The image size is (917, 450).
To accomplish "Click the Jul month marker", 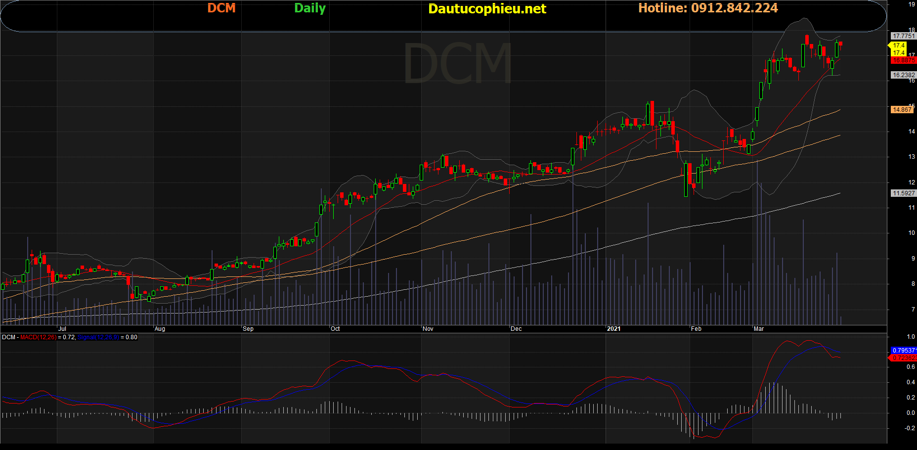I will (62, 328).
